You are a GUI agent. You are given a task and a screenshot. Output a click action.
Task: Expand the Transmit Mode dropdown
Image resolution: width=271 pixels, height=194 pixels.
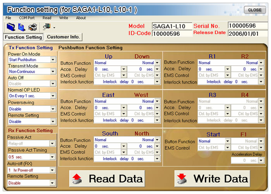[x=53, y=72]
